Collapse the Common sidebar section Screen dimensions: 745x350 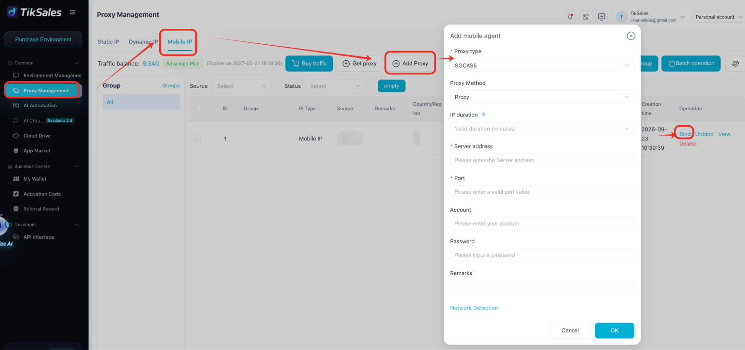pos(76,63)
